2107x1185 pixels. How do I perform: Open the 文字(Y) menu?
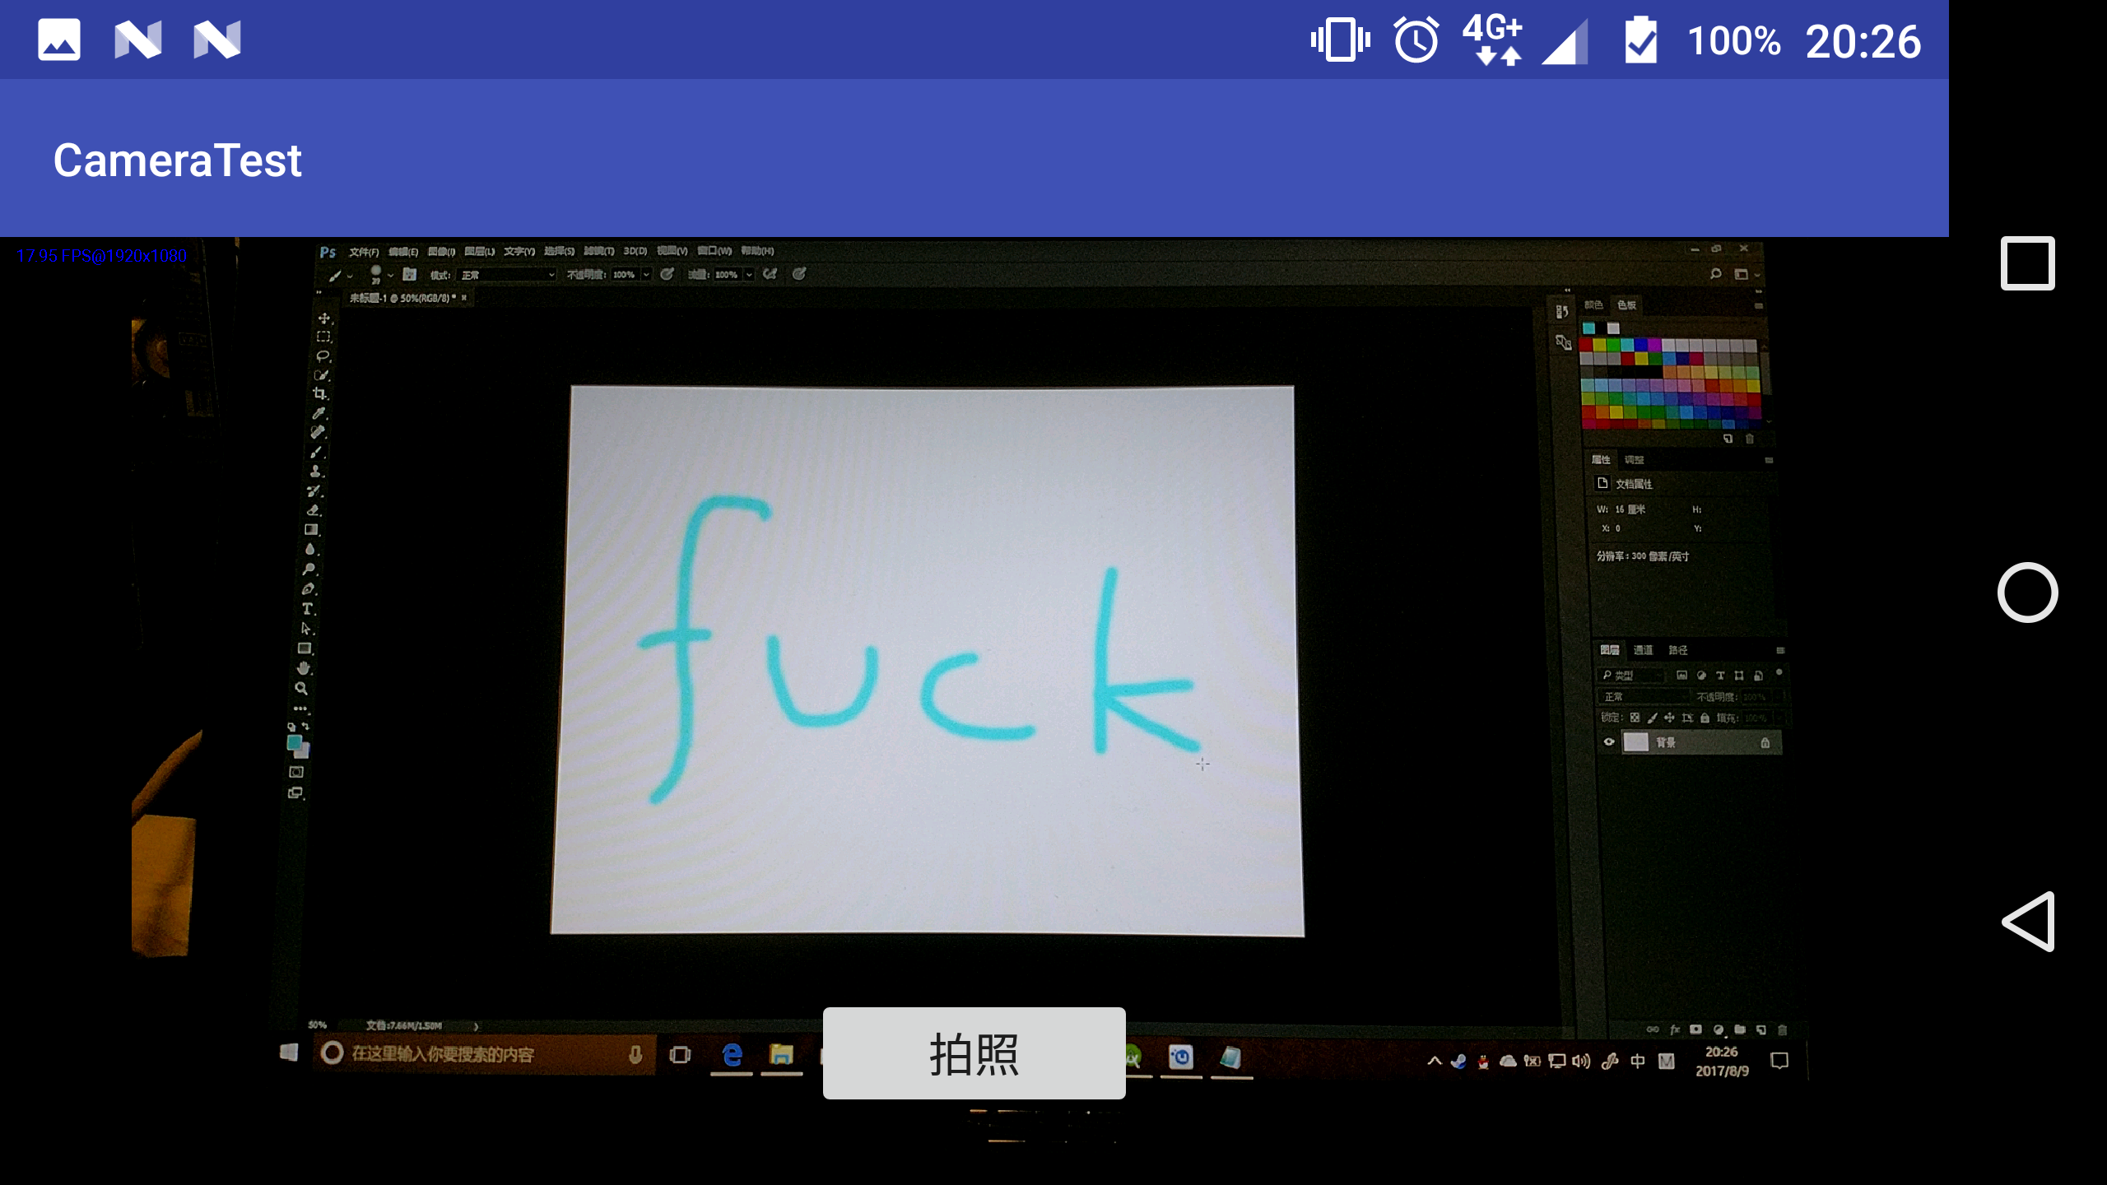point(519,251)
